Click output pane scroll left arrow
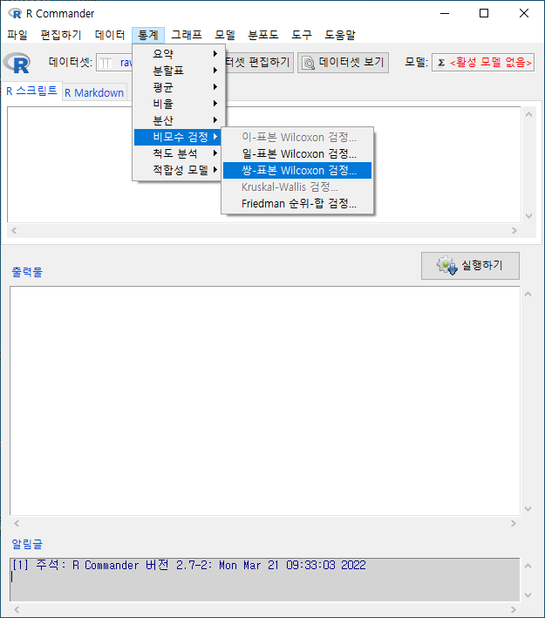 coord(17,523)
